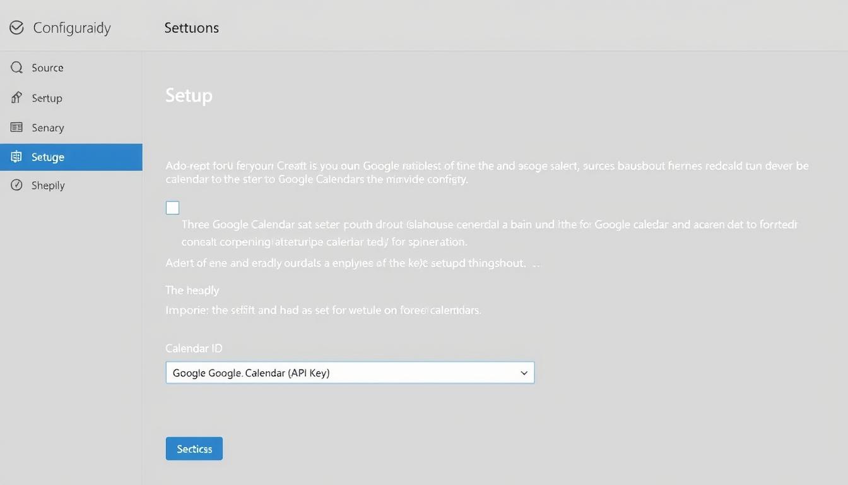Click the Calendar ID field label
Image resolution: width=848 pixels, height=485 pixels.
[194, 348]
